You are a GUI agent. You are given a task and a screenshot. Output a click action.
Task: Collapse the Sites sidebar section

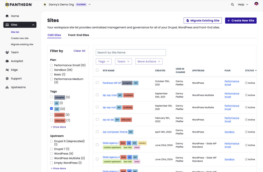coord(33,25)
